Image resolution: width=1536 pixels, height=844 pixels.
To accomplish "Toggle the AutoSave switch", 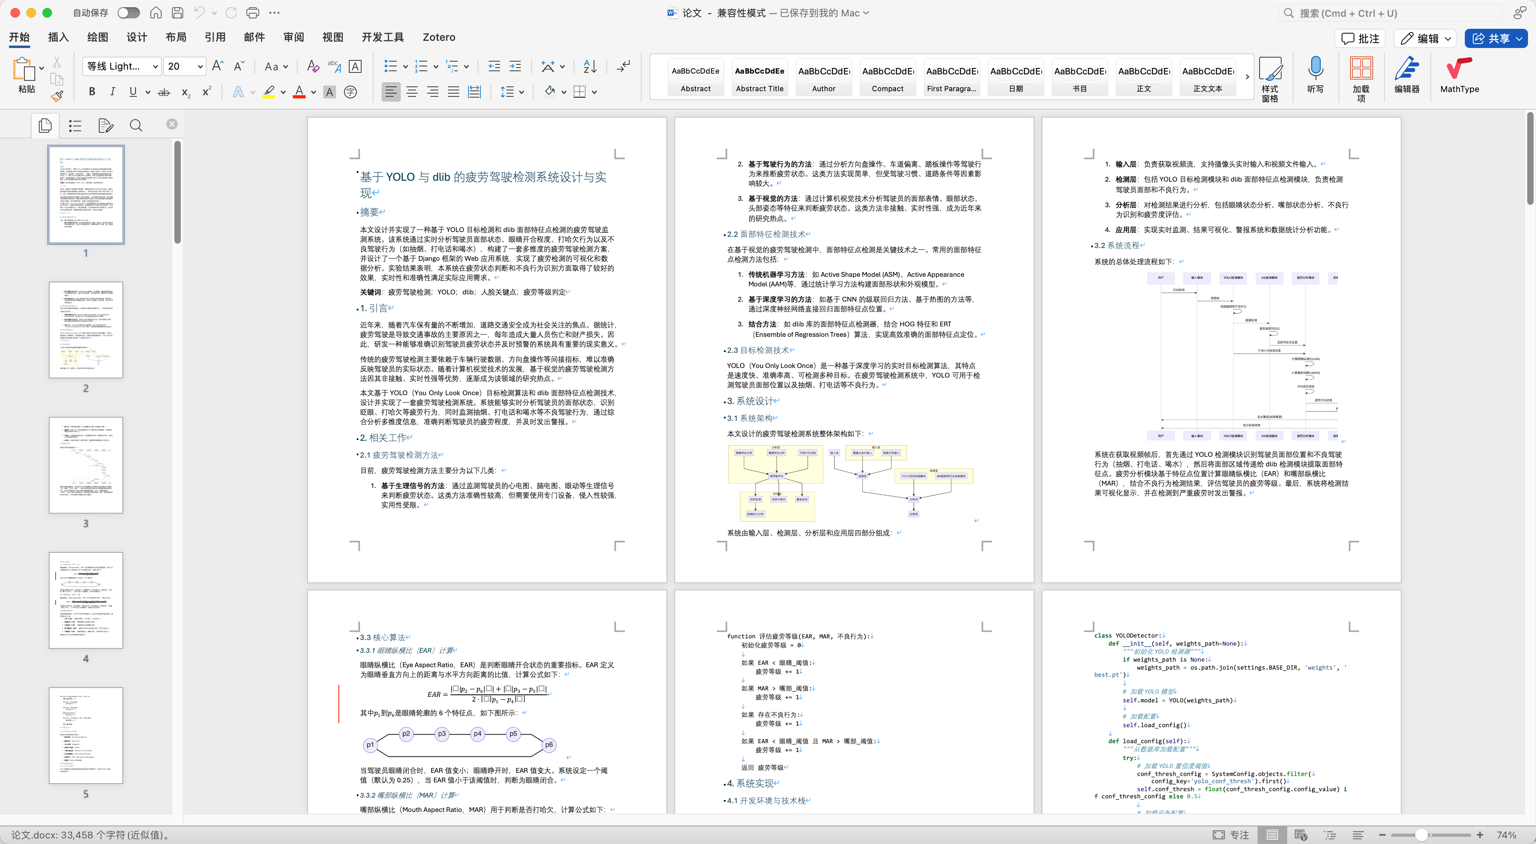I will [128, 12].
